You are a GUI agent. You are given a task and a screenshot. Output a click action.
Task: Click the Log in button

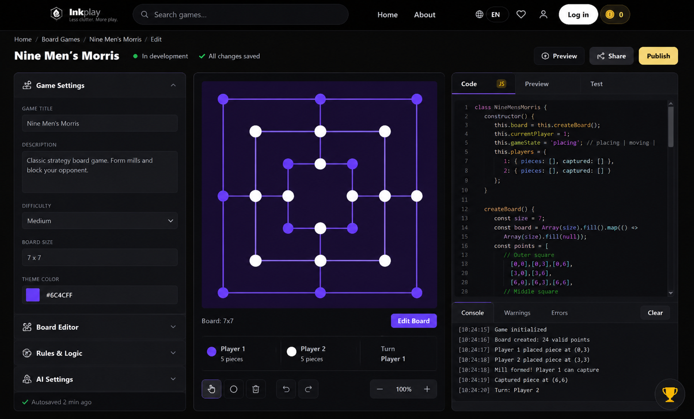[x=578, y=15]
